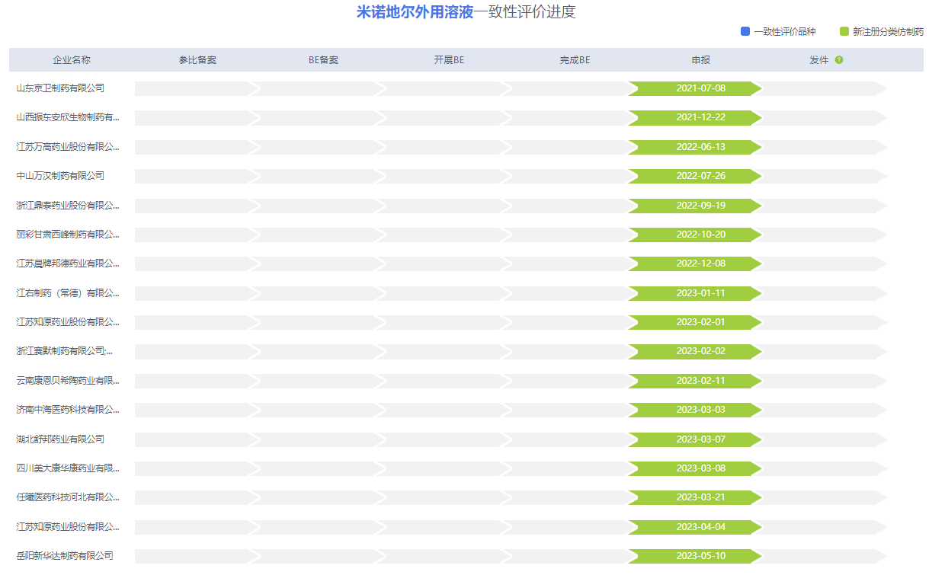Click the 2023-03-21 green date bar
Viewport: 929px width, 575px height.
[x=695, y=497]
